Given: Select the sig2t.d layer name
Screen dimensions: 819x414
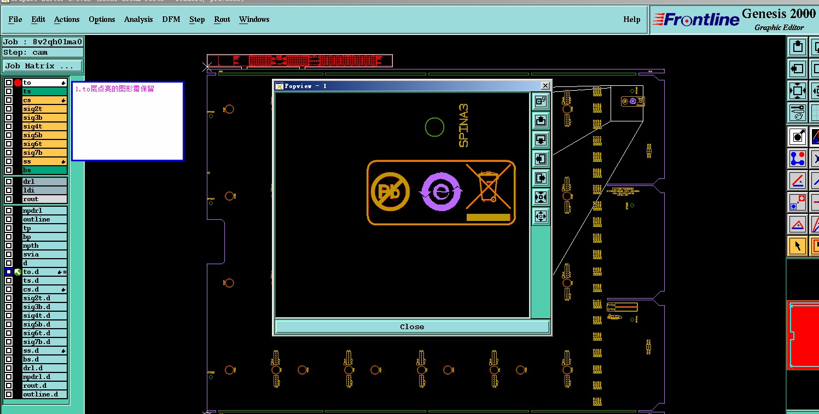Looking at the screenshot, I should [44, 298].
